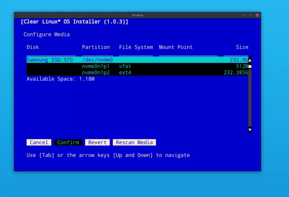Click the white scrollbar thumb
This screenshot has height=197, width=289.
click(x=250, y=66)
